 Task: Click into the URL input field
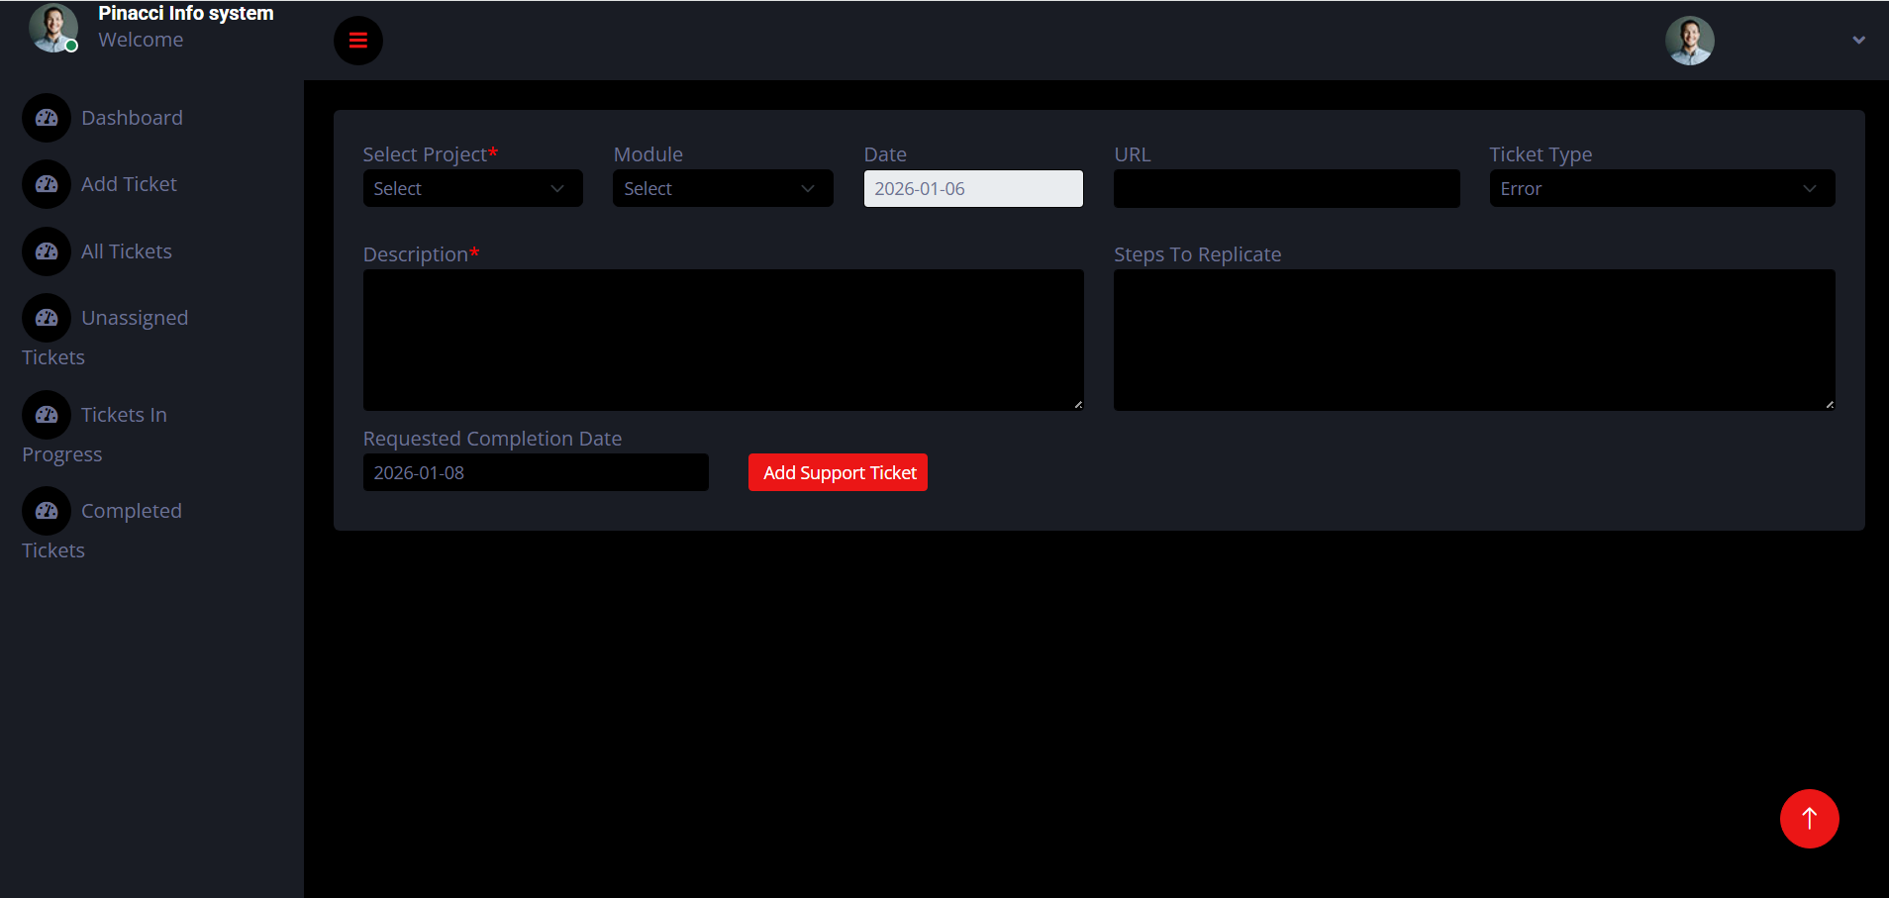[1286, 189]
